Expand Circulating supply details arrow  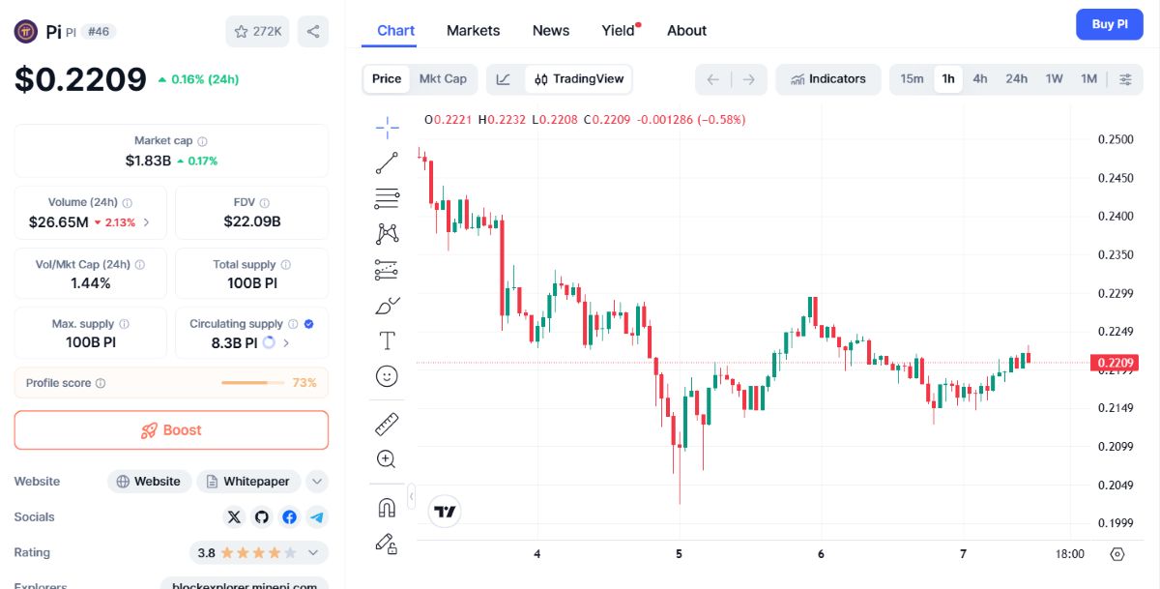286,342
